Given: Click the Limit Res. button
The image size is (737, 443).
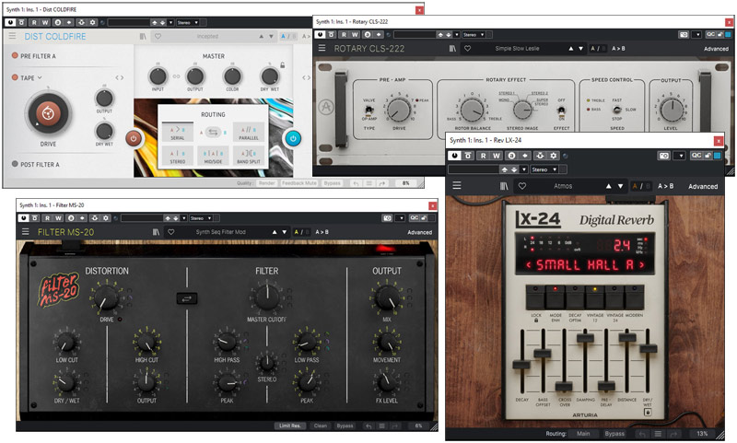Looking at the screenshot, I should point(289,426).
